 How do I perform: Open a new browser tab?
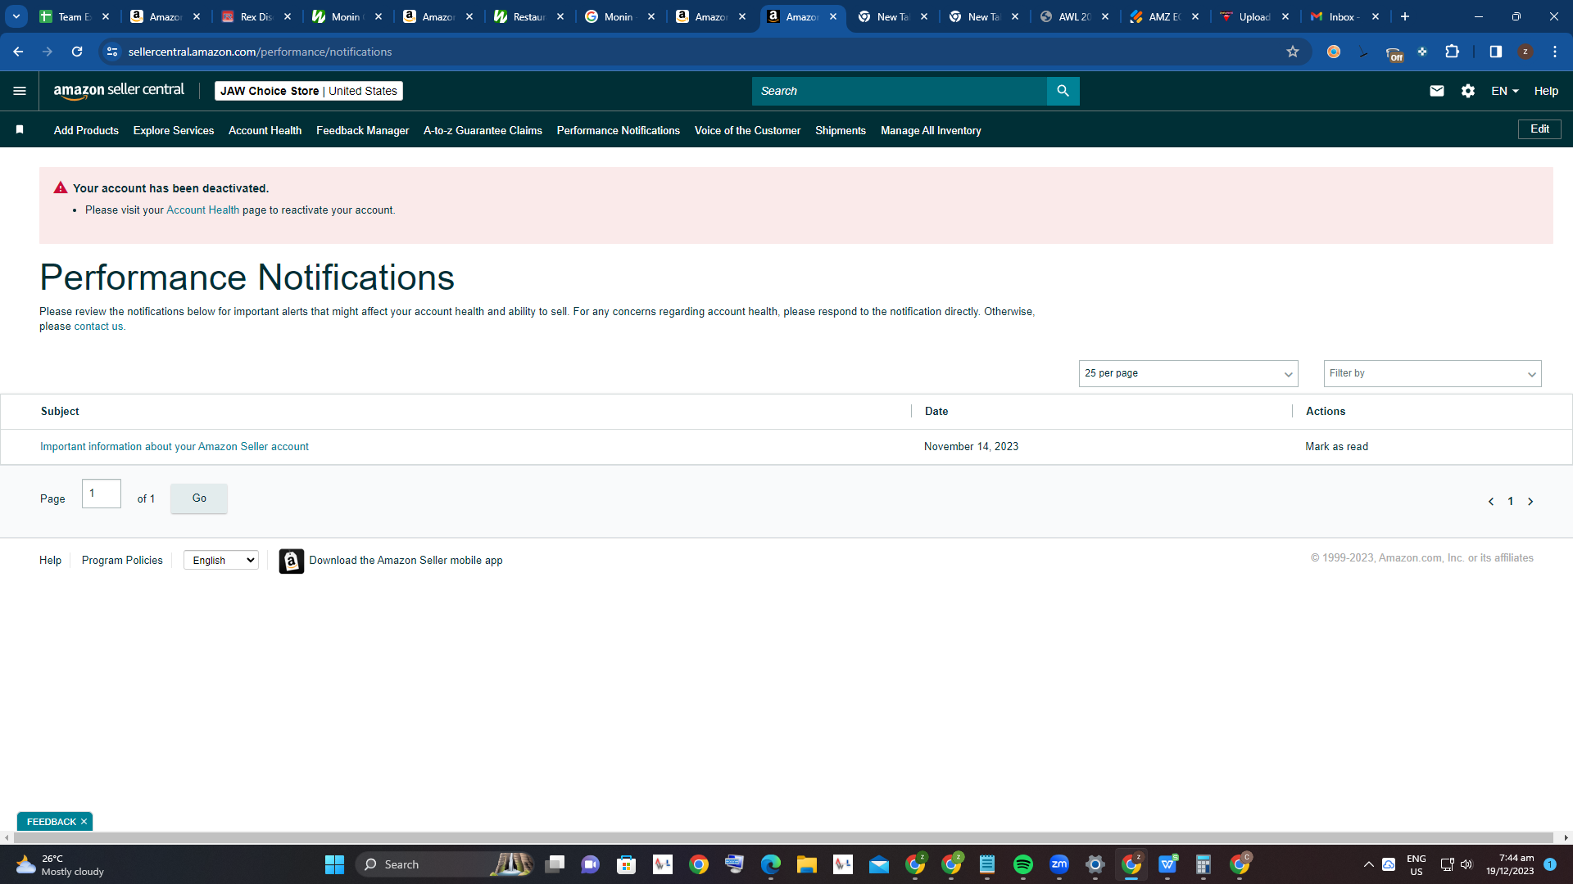(1405, 16)
